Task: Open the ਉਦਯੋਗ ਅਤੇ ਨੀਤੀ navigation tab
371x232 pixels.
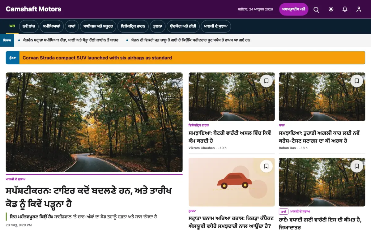Action: coord(183,27)
